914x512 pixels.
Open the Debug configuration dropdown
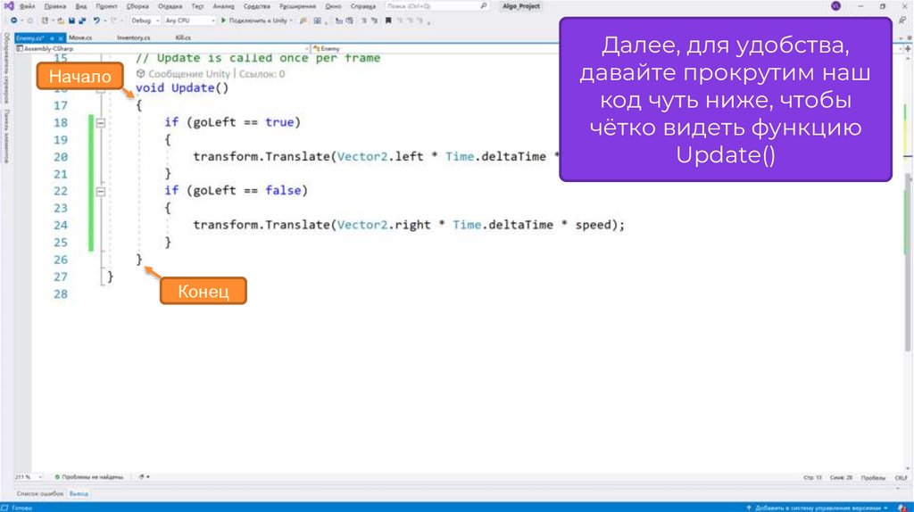click(144, 20)
